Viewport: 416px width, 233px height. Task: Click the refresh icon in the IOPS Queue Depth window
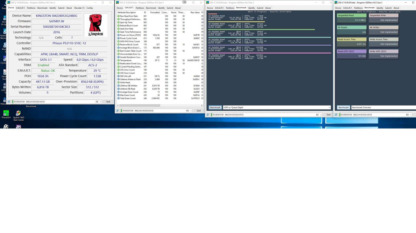(x=208, y=115)
